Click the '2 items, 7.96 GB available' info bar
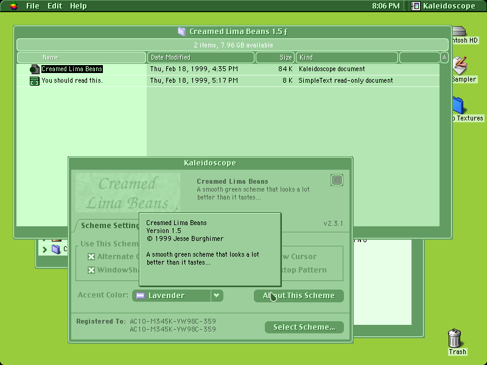The image size is (487, 365). (233, 45)
